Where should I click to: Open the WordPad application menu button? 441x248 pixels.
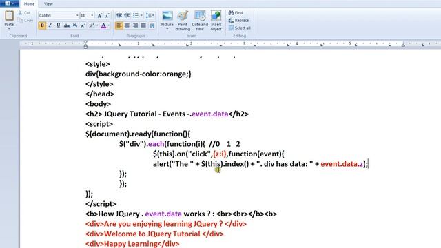tap(10, 3)
